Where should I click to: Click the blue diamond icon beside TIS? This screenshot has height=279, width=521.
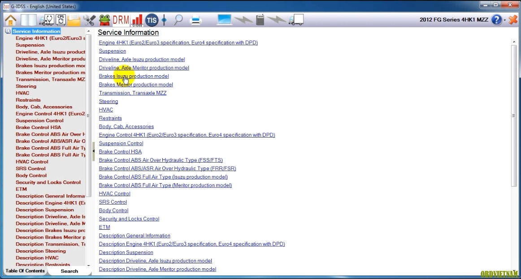click(x=164, y=20)
